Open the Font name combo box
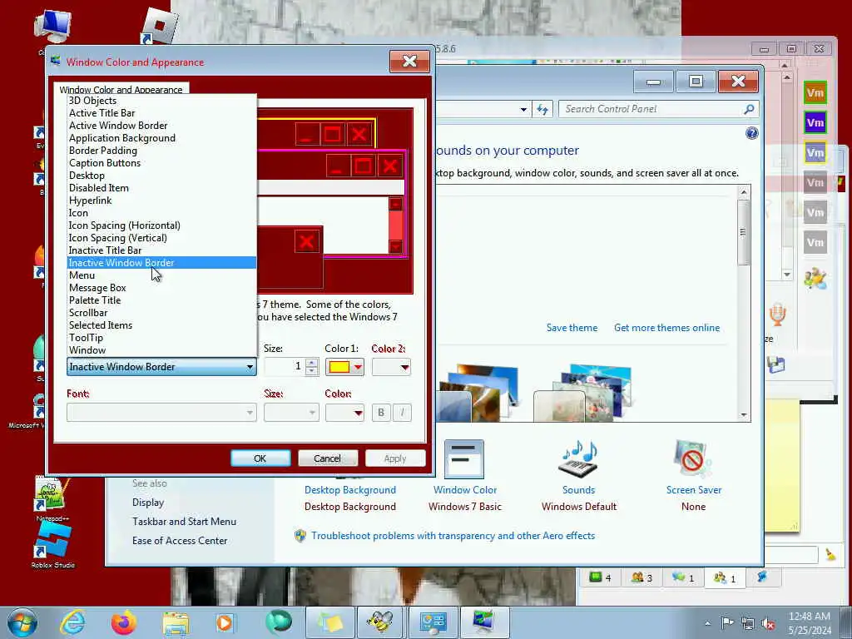852x639 pixels. point(161,413)
